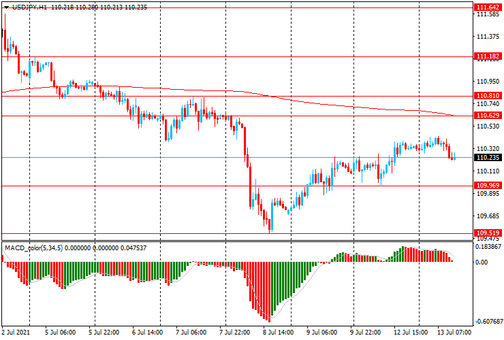This screenshot has height=340, width=504.
Task: Click the MACD scale value -0.607687
Action: pyautogui.click(x=488, y=322)
